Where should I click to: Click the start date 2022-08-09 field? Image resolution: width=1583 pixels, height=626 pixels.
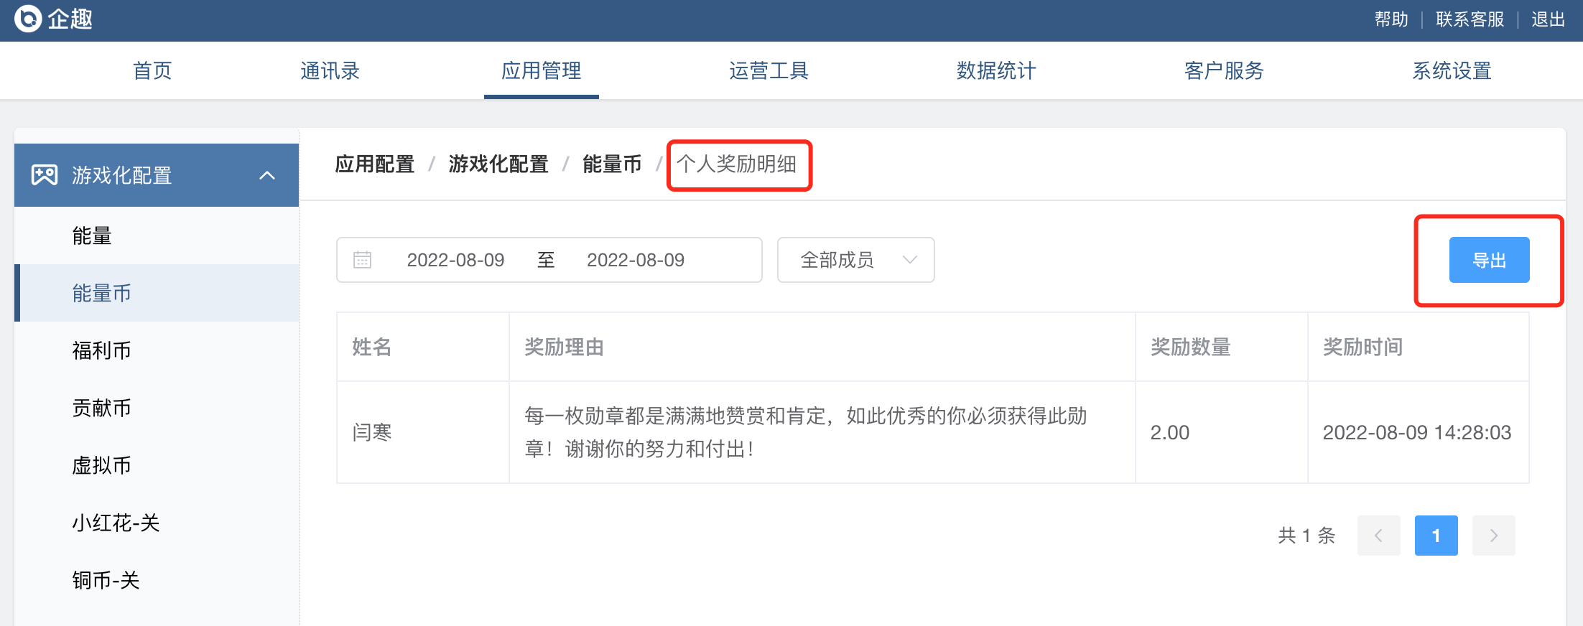coord(455,260)
